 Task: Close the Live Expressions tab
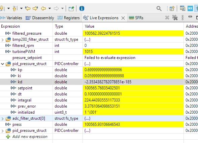pos(123,18)
